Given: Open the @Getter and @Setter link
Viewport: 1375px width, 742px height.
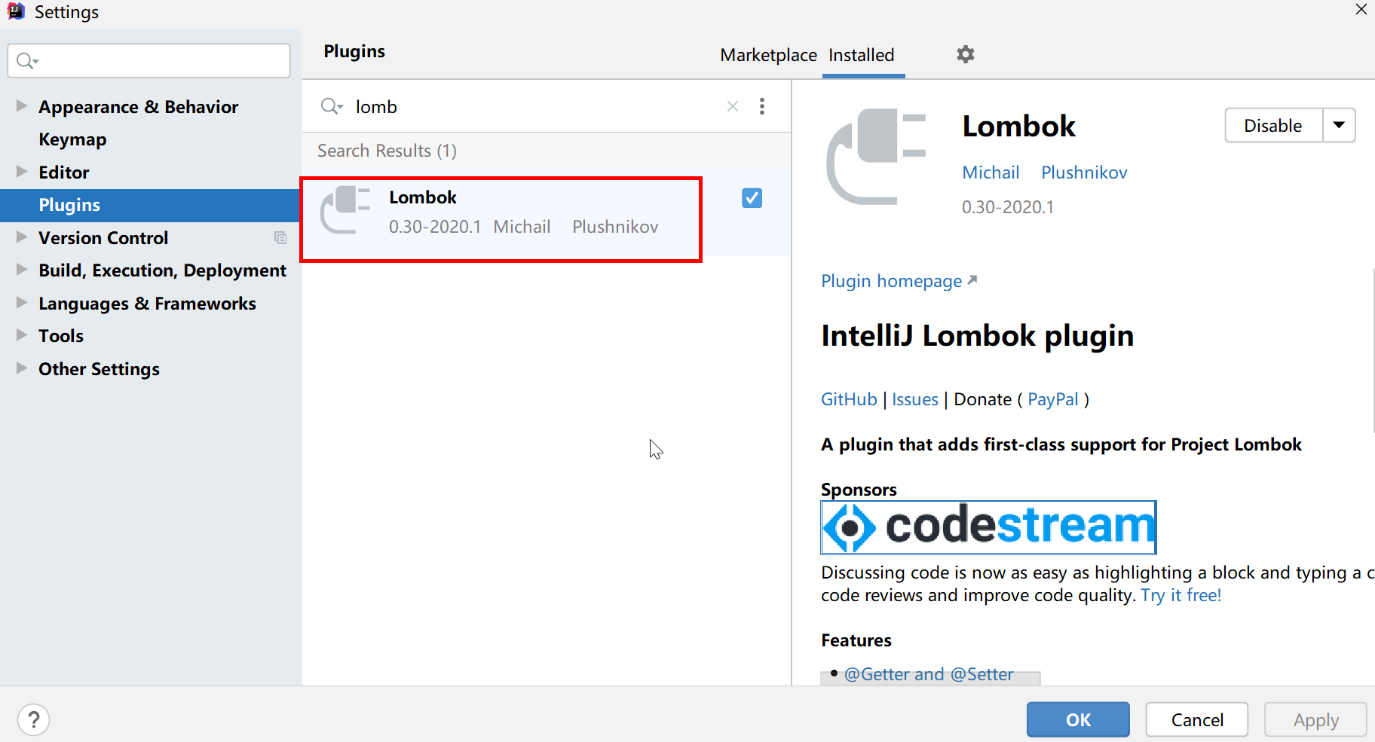Looking at the screenshot, I should click(x=929, y=674).
